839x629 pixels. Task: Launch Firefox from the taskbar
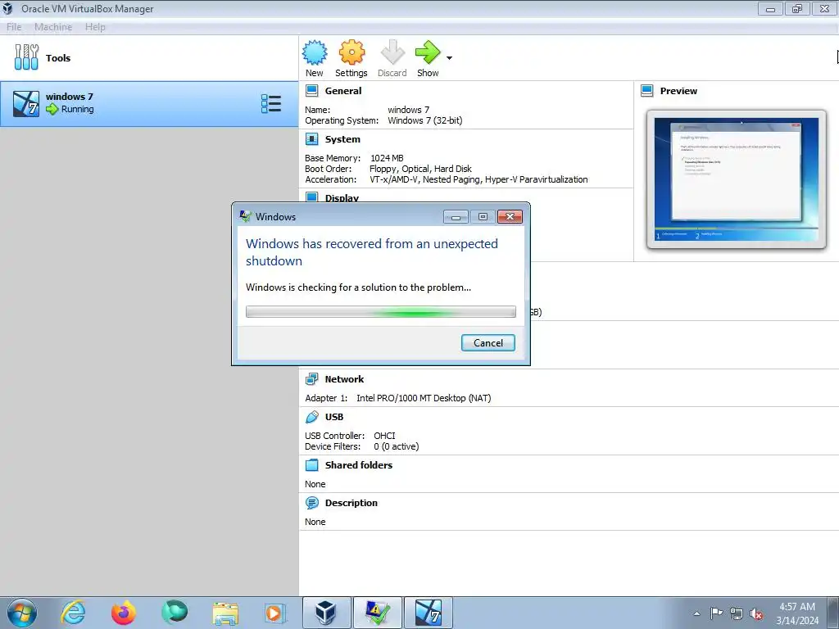coord(124,613)
